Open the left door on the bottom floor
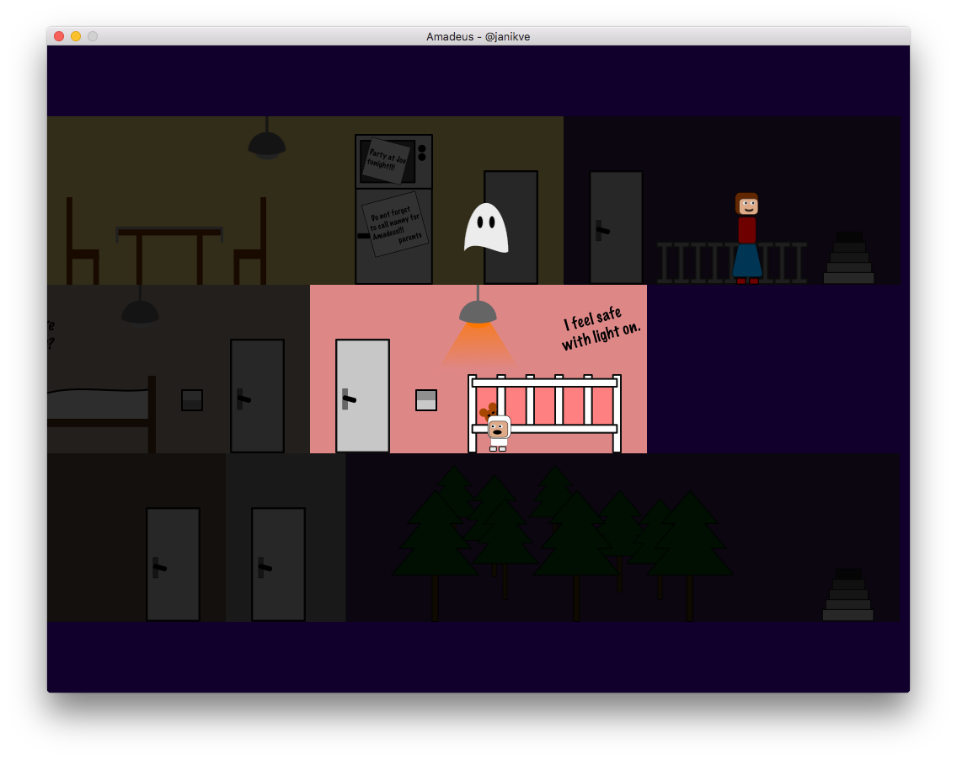957x760 pixels. pyautogui.click(x=173, y=565)
